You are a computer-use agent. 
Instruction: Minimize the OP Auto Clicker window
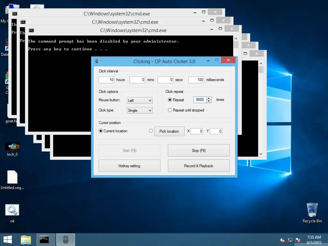(208, 61)
